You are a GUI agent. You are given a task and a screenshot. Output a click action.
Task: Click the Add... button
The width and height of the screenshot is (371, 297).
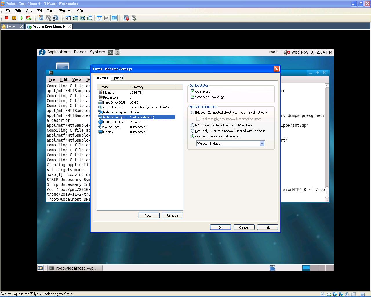click(149, 215)
